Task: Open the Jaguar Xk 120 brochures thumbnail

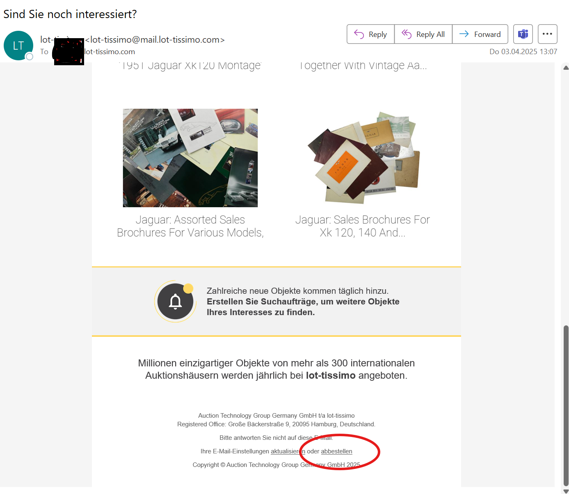Action: [x=363, y=158]
